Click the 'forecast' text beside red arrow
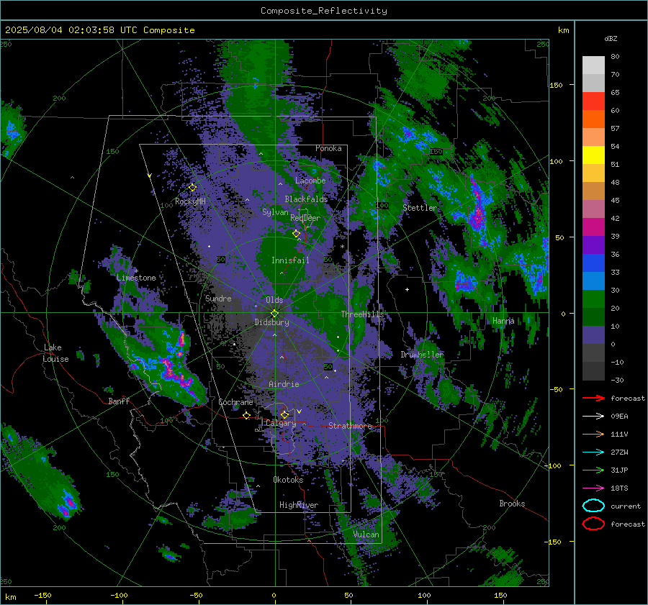 tap(628, 398)
